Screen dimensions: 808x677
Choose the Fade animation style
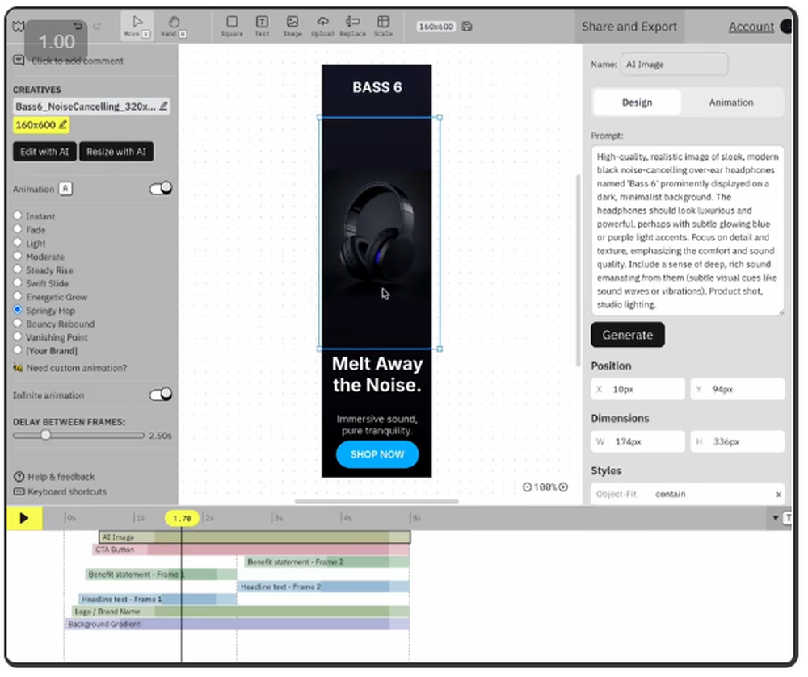coord(17,229)
